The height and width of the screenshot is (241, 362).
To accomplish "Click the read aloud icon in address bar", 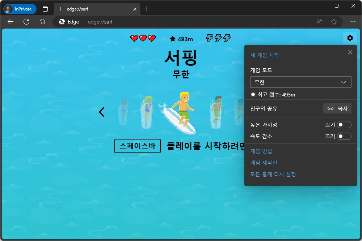I will pyautogui.click(x=319, y=22).
